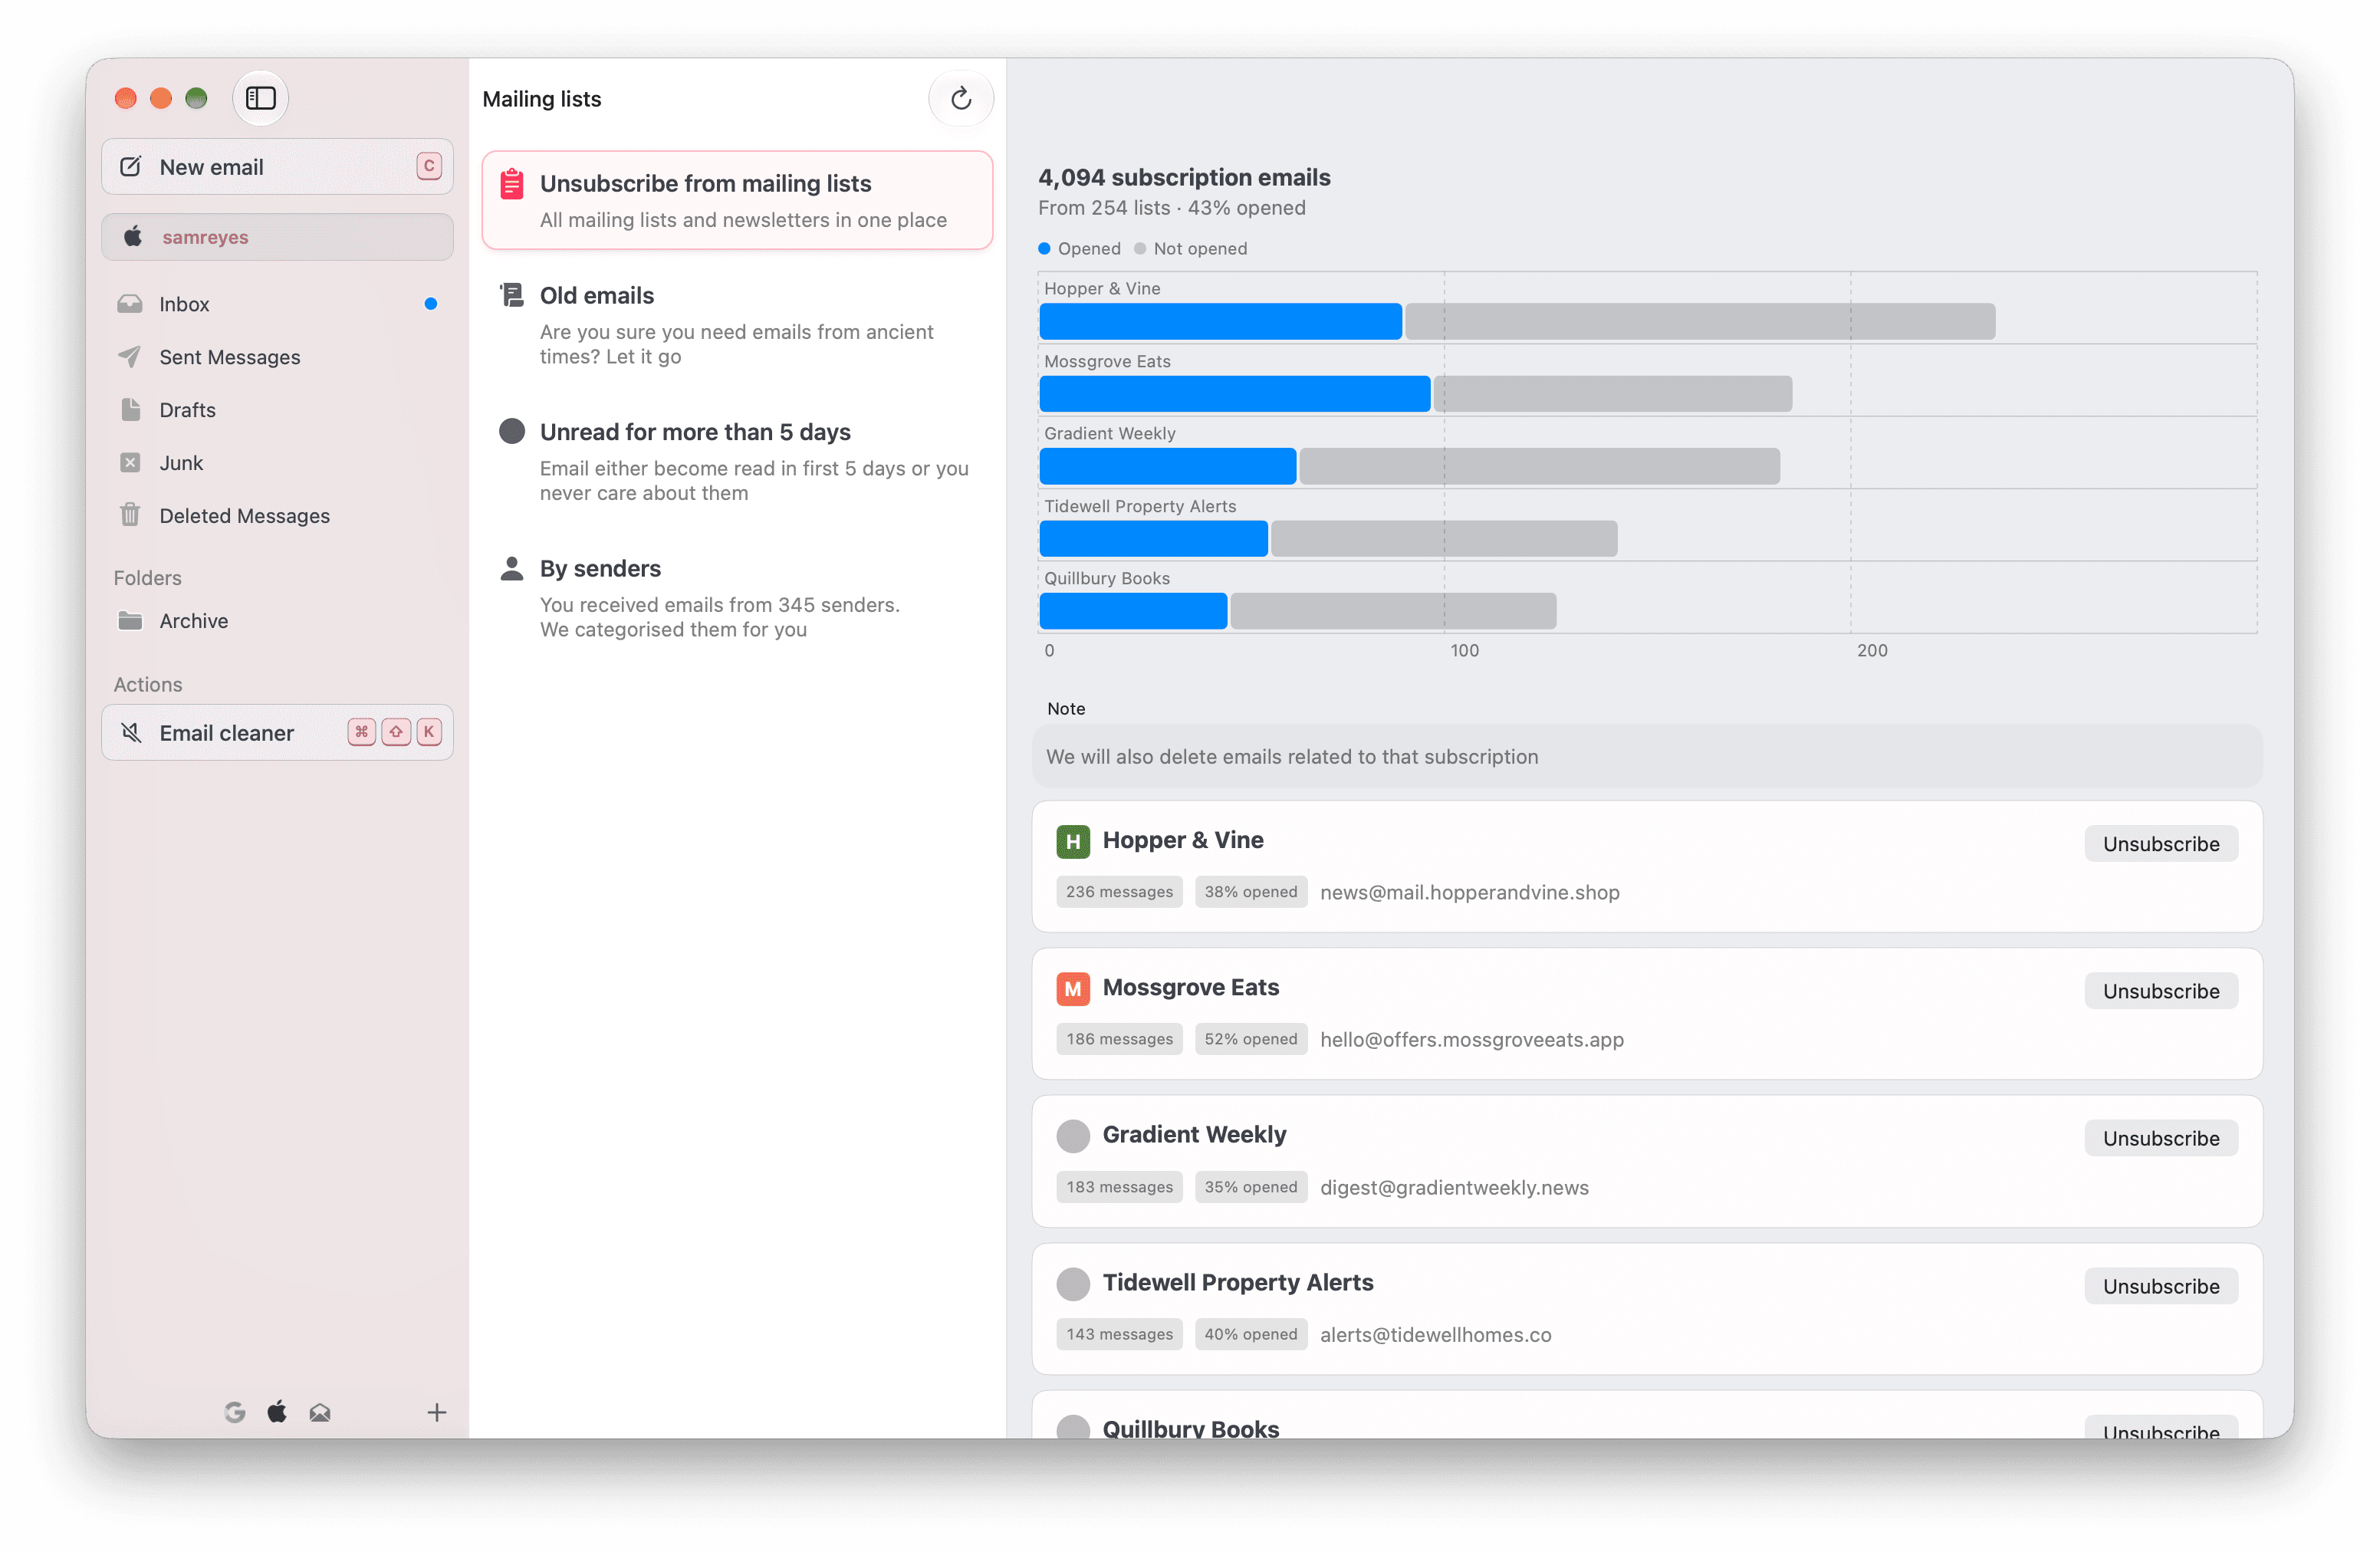Unsubscribe from Mossgrove Eats
The height and width of the screenshot is (1552, 2380).
(x=2161, y=991)
